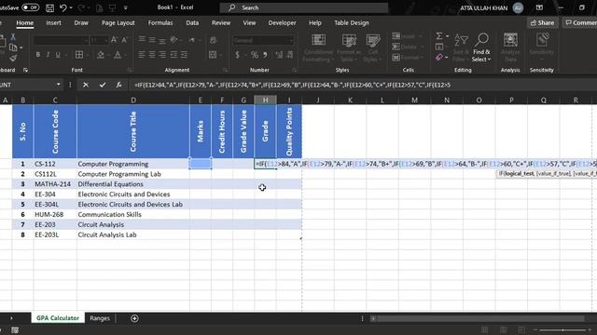This screenshot has width=597, height=335.
Task: Click the Comma Style icon
Action: [265, 55]
